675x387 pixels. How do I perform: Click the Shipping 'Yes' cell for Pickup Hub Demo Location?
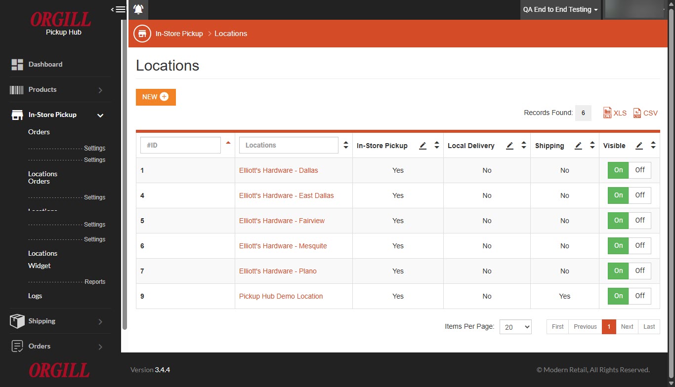click(565, 296)
